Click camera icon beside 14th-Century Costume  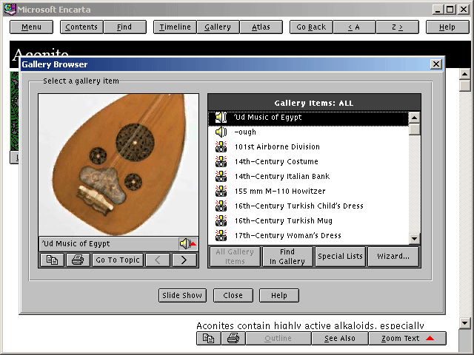(221, 161)
